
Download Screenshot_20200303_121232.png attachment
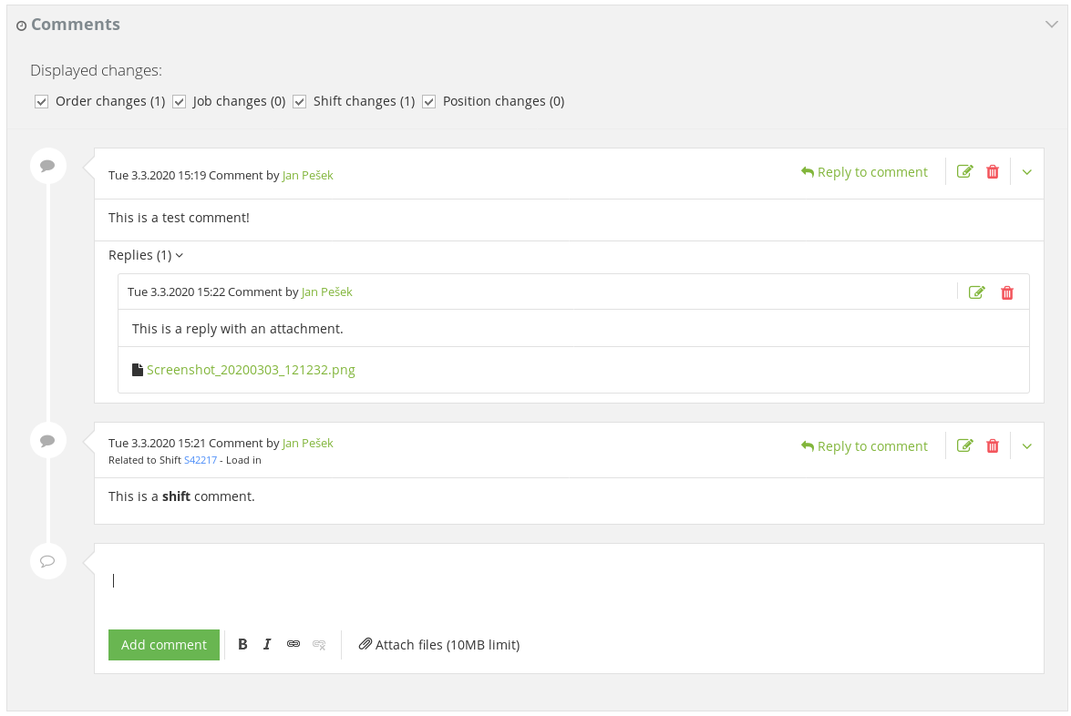click(x=251, y=370)
